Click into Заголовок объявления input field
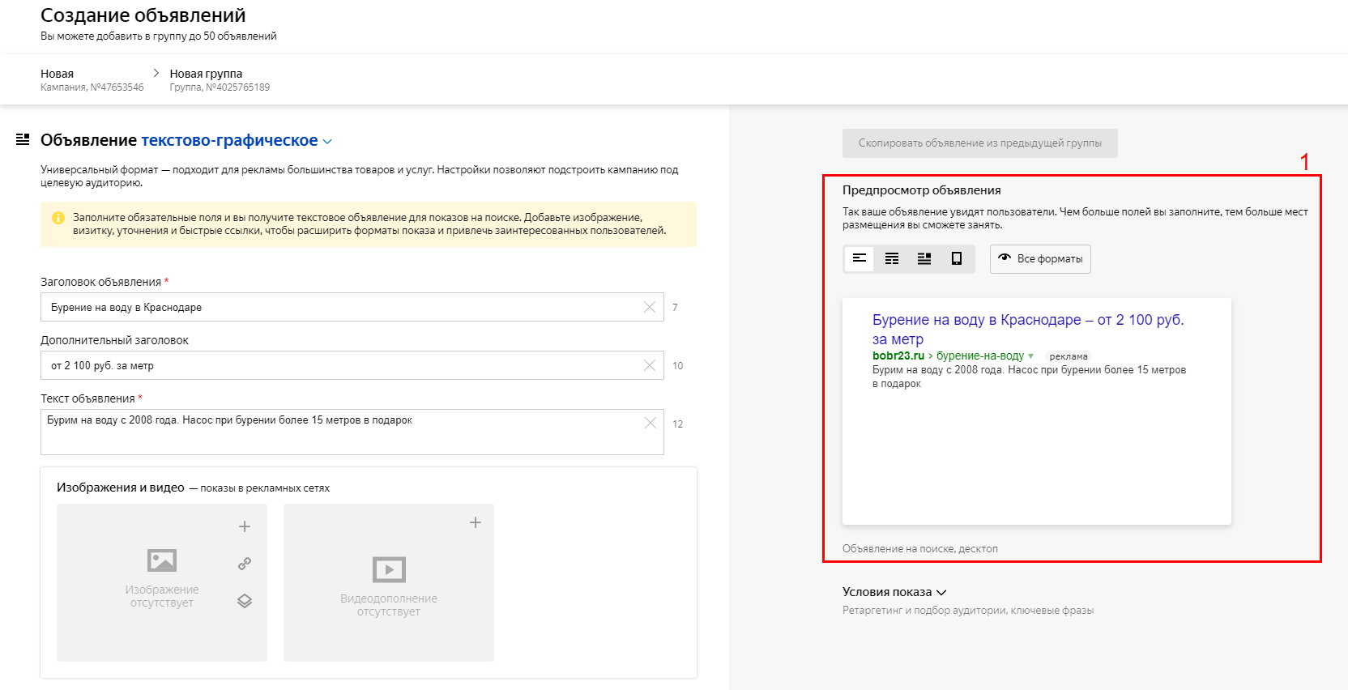Screen dimensions: 1348x690 click(x=352, y=307)
